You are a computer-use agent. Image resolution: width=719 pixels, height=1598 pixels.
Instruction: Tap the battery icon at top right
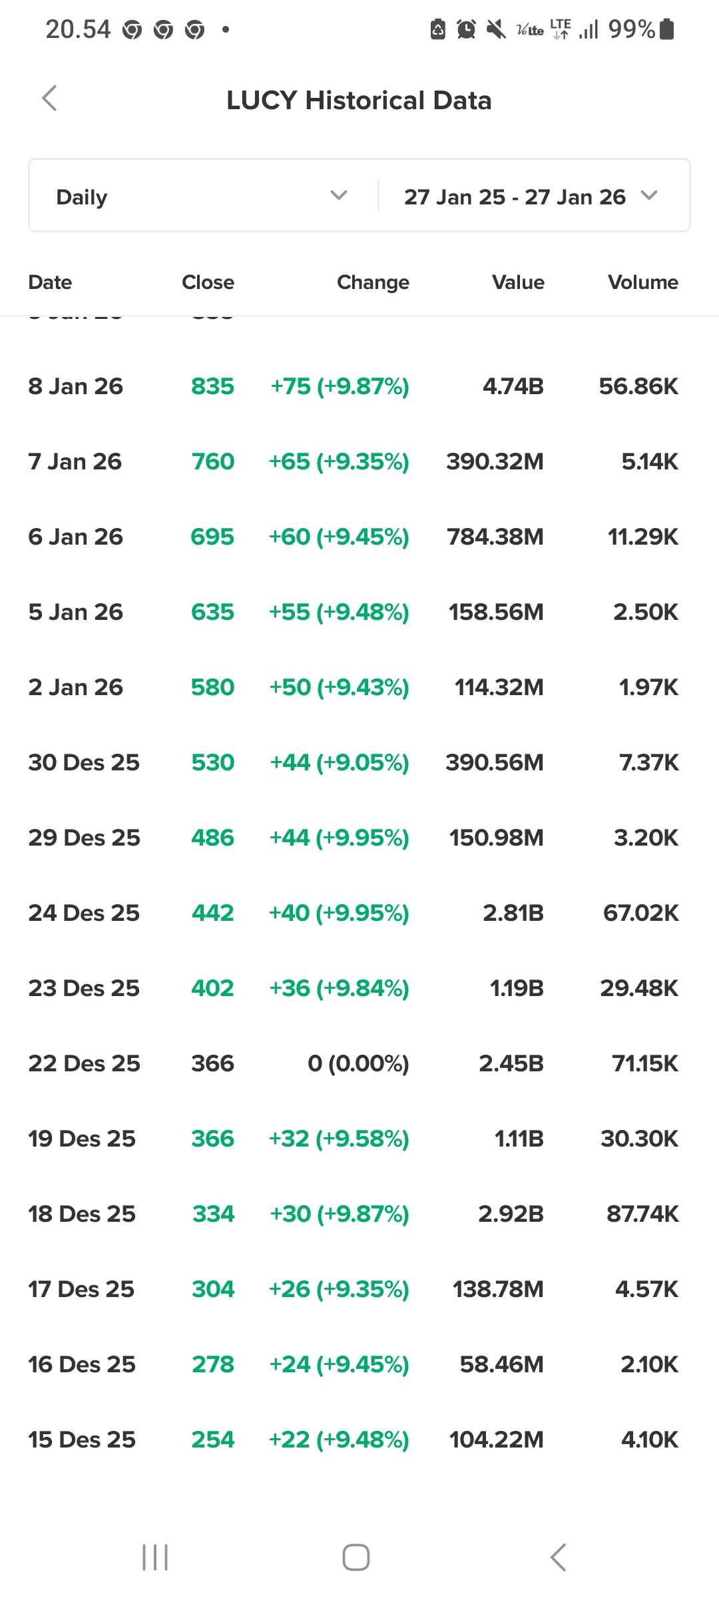(667, 29)
